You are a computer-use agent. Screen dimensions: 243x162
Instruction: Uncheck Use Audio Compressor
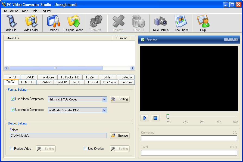point(13,109)
